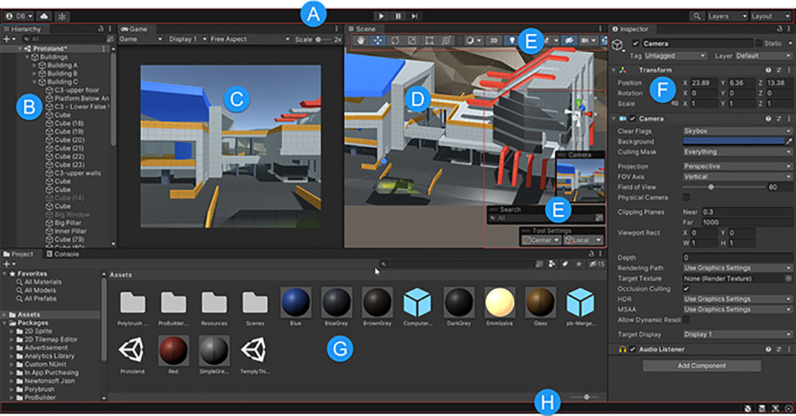Enable the Physical Camera checkbox
The height and width of the screenshot is (416, 796).
tap(687, 197)
